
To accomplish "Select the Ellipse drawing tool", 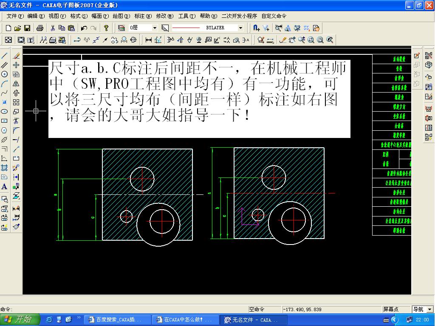I will pos(4,112).
